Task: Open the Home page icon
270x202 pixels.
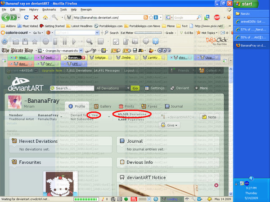Action: pyautogui.click(x=45, y=18)
